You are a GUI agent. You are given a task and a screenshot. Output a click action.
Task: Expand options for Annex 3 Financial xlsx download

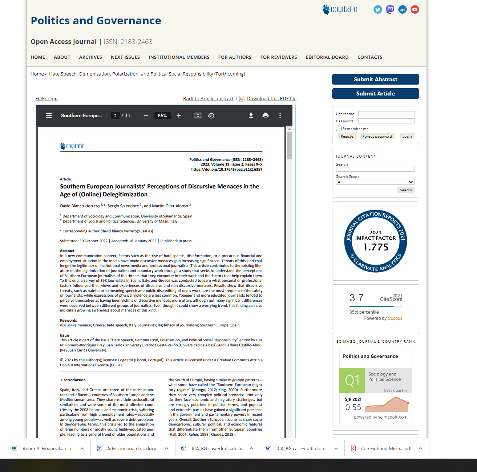coord(82,448)
